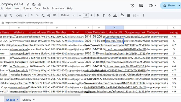Viewport: 181px width, 102px height.
Task: Open more number formats 123
Action: tap(55, 15)
